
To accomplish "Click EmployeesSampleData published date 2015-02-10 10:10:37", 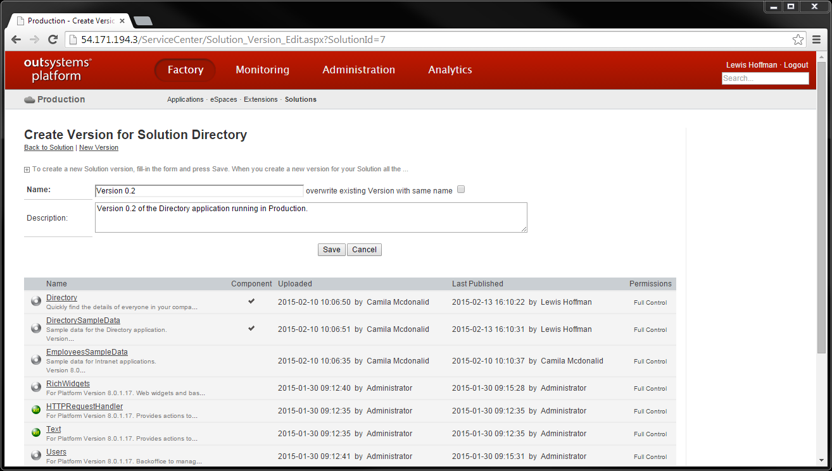I will [488, 361].
